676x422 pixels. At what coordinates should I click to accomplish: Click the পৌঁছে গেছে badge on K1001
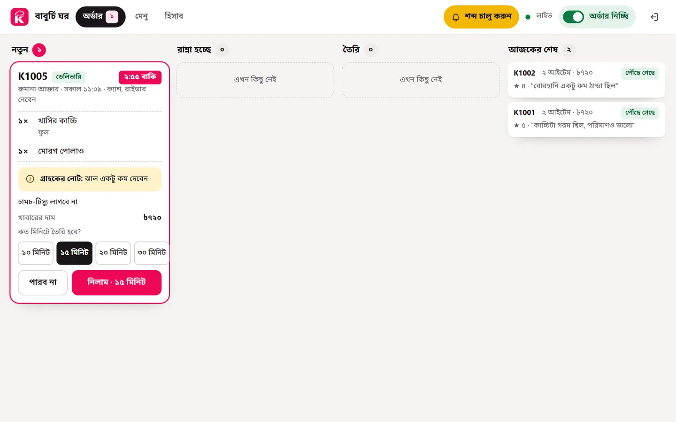coord(640,113)
